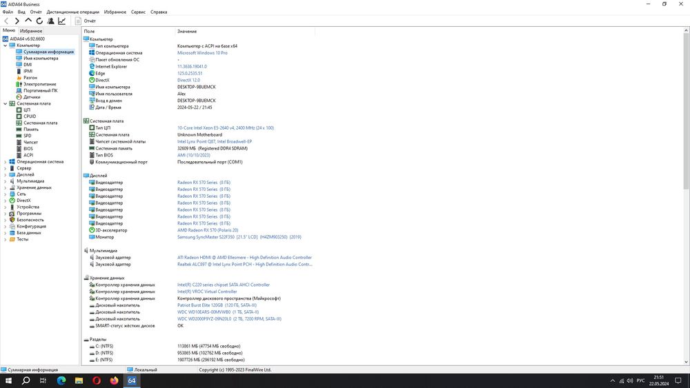Expand the Сервер tree node

pos(6,168)
